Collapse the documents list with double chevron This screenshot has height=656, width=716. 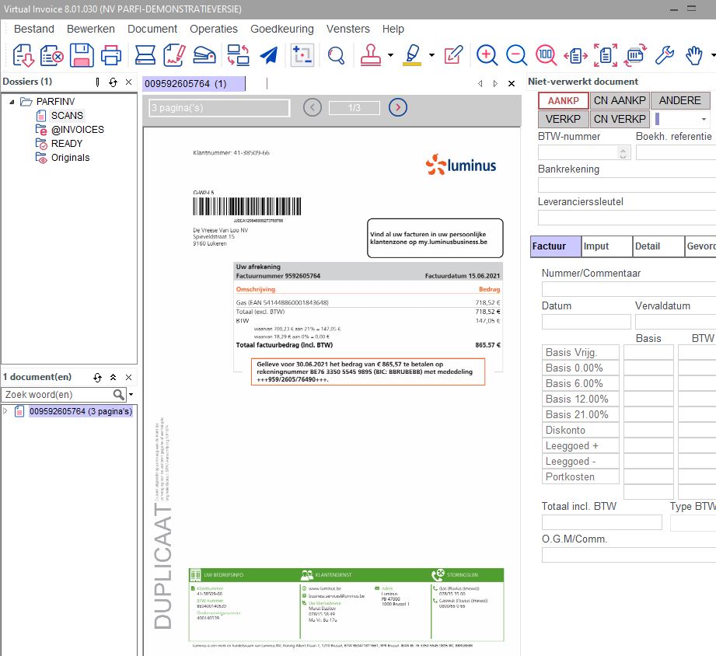pos(113,377)
